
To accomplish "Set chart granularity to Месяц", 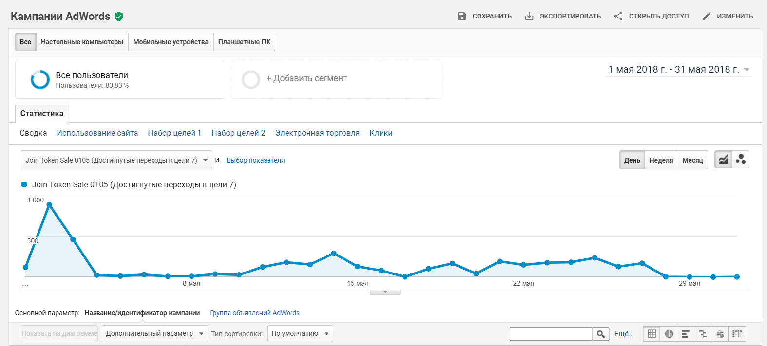I will pos(692,160).
